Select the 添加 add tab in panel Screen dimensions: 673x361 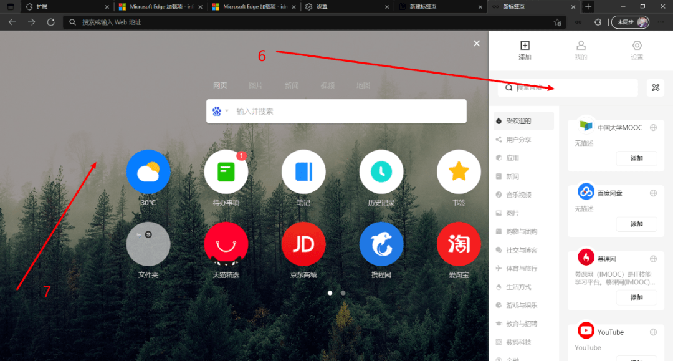[525, 51]
